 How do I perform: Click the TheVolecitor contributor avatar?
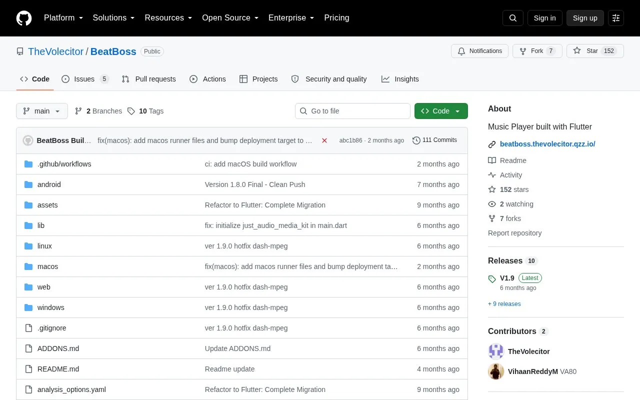496,351
